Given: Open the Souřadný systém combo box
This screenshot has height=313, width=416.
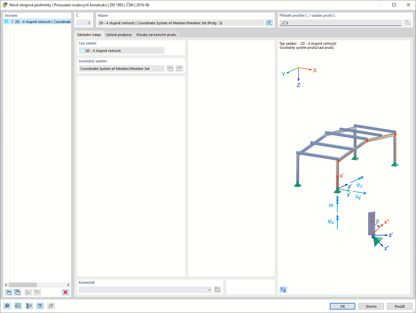Looking at the screenshot, I should (121, 69).
